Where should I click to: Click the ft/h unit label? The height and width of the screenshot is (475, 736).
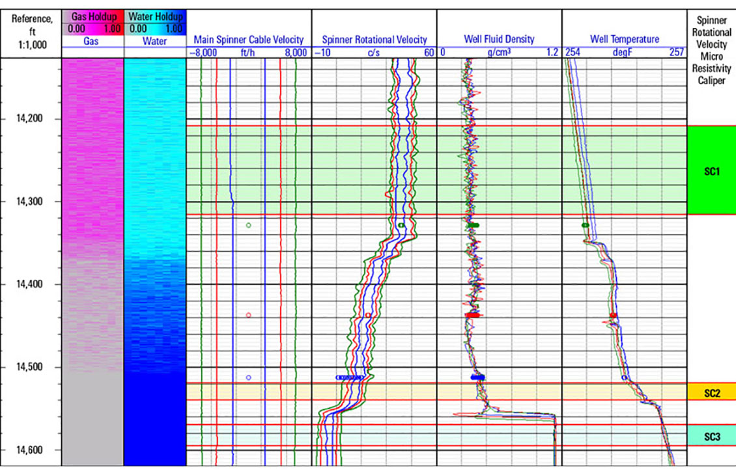(248, 53)
